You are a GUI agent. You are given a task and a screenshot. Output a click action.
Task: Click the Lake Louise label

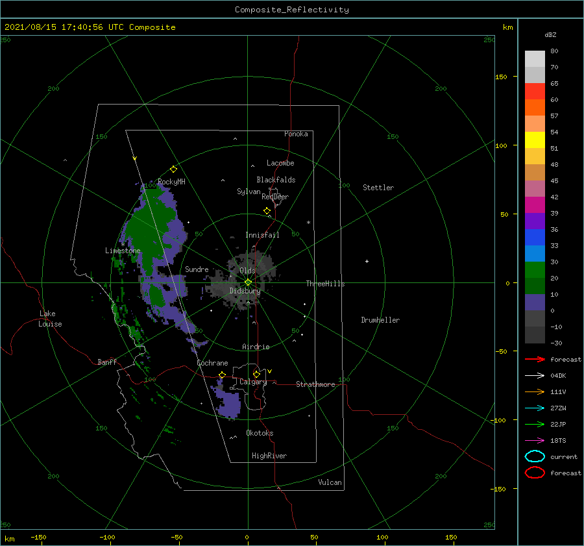50,319
